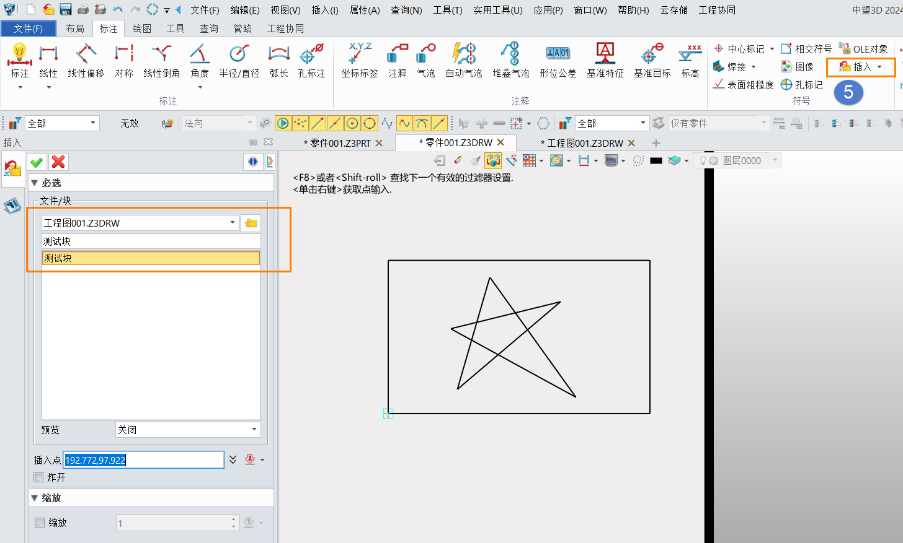The image size is (903, 543).
Task: Open the 云存储 menu
Action: click(x=674, y=10)
